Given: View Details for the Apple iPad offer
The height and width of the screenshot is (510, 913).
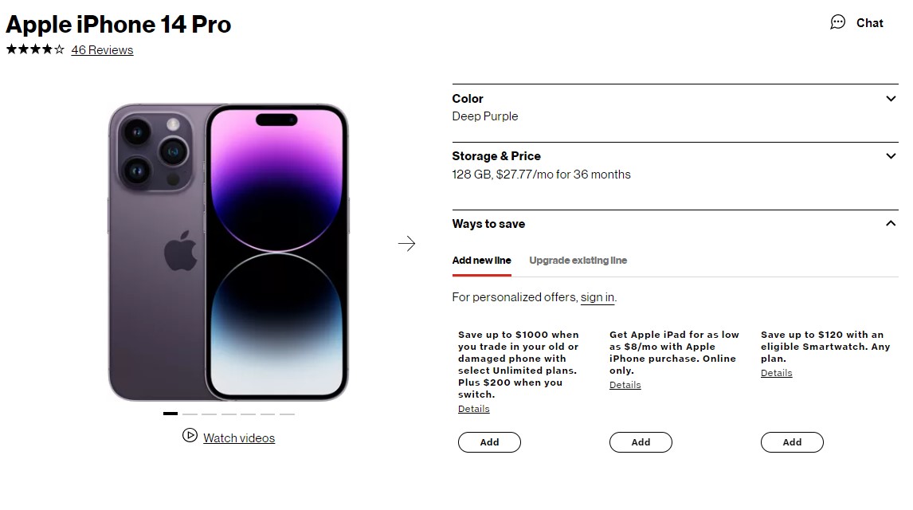Looking at the screenshot, I should pyautogui.click(x=625, y=385).
